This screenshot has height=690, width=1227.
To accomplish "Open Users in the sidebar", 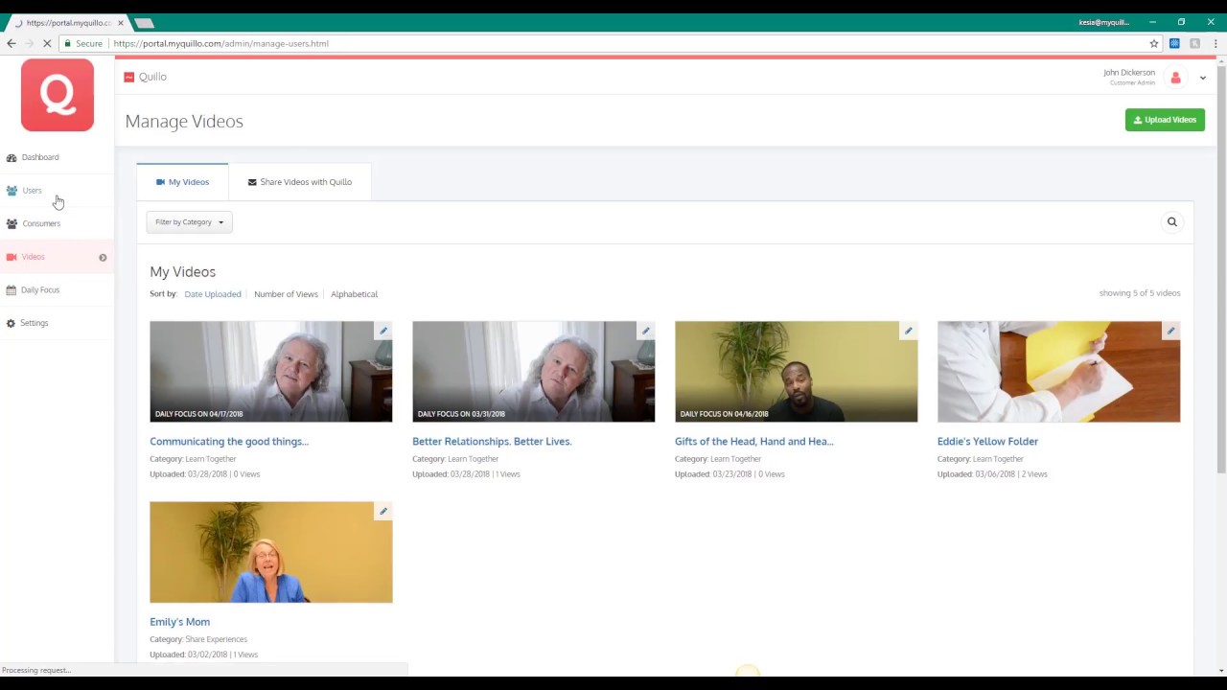I will [x=32, y=191].
